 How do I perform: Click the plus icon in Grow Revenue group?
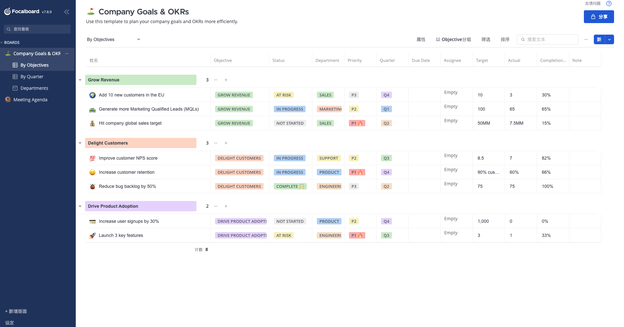tap(226, 80)
